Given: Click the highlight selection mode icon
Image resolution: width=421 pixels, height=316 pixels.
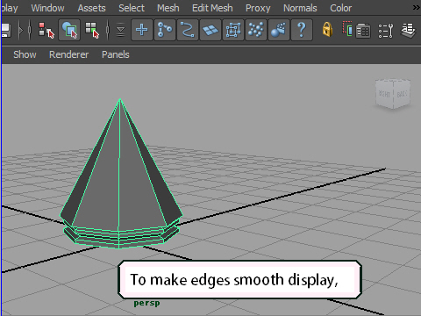Looking at the screenshot, I should coord(347,29).
